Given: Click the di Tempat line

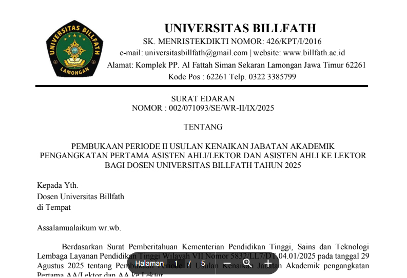Looking at the screenshot, I should tap(53, 207).
